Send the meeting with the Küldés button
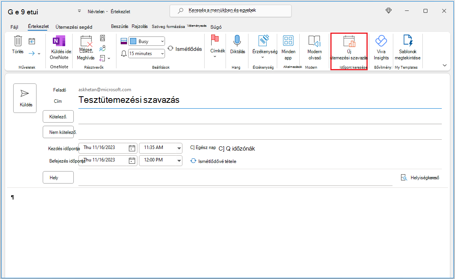Screen dimensions: 455x279 click(x=25, y=98)
